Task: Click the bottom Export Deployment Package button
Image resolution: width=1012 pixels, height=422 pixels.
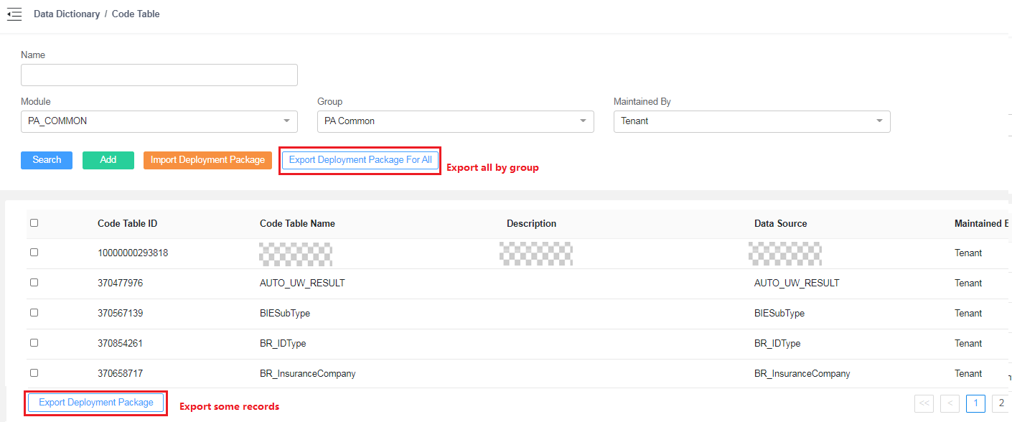Action: coord(96,403)
